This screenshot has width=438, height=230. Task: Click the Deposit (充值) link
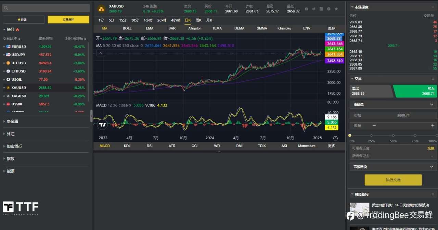[430, 148]
